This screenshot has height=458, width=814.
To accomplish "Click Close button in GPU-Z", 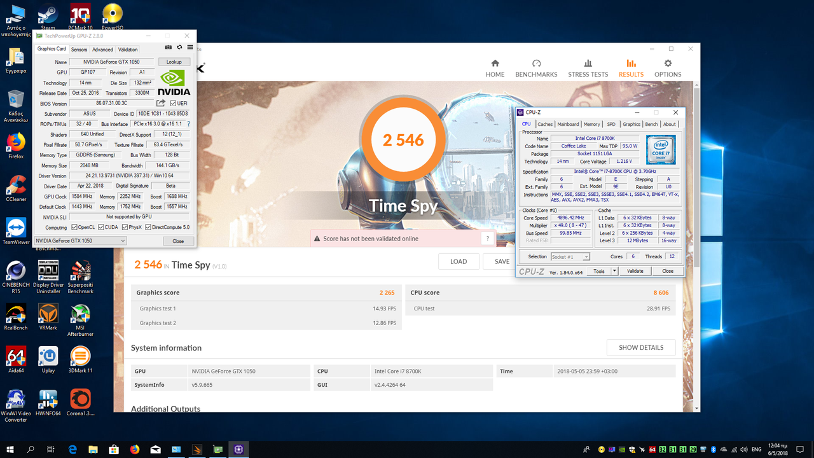I will [178, 241].
